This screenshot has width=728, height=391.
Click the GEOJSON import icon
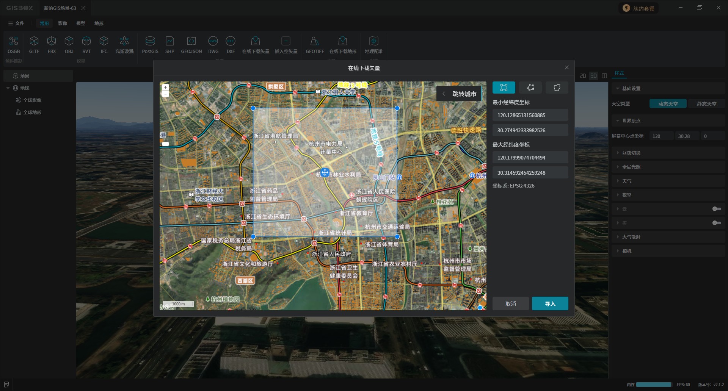coord(191,45)
